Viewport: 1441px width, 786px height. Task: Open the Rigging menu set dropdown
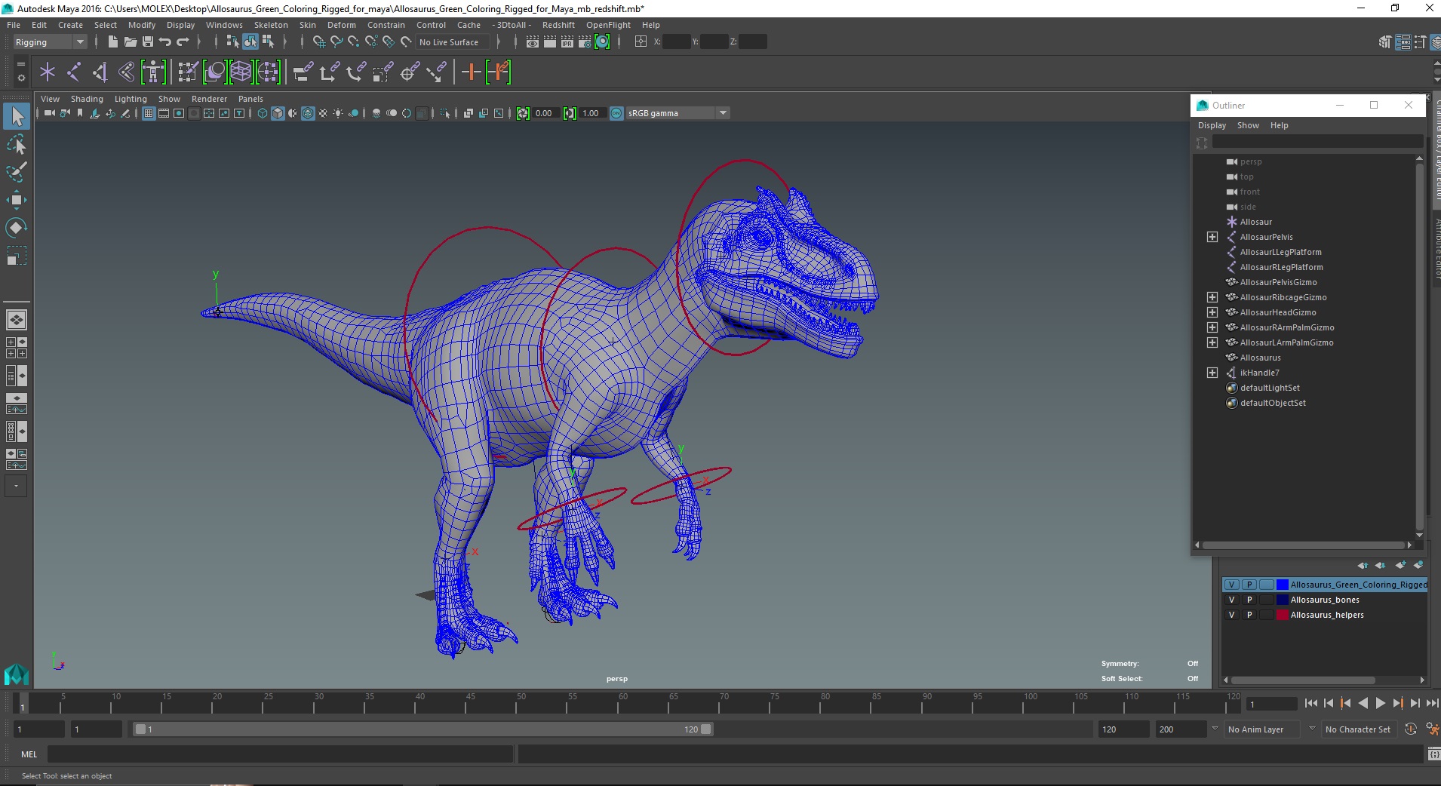coord(50,42)
